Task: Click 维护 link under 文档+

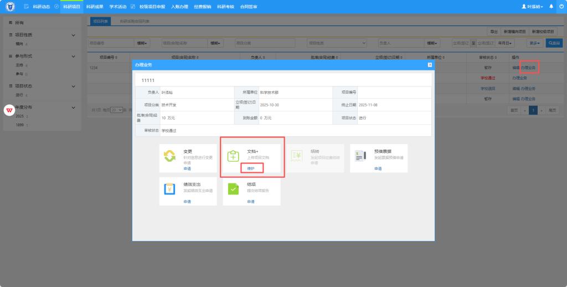Action: [x=251, y=168]
